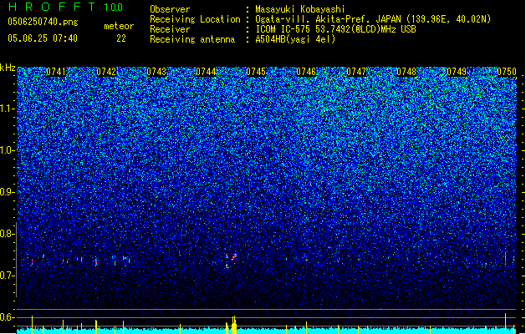This screenshot has height=334, width=526.
Task: Select the file name 0506250740.png
Action: click(43, 22)
